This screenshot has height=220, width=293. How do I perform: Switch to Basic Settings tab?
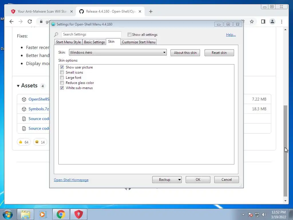[94, 42]
